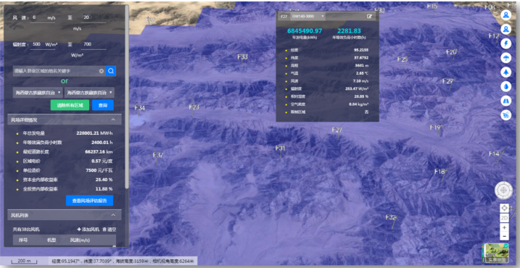Click the road layer icon
520x268 pixels.
[505, 101]
